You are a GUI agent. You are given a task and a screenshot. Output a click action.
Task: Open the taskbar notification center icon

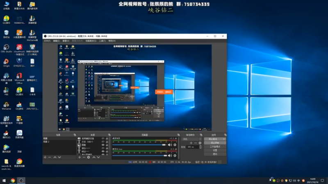pyautogui.click(x=322, y=181)
